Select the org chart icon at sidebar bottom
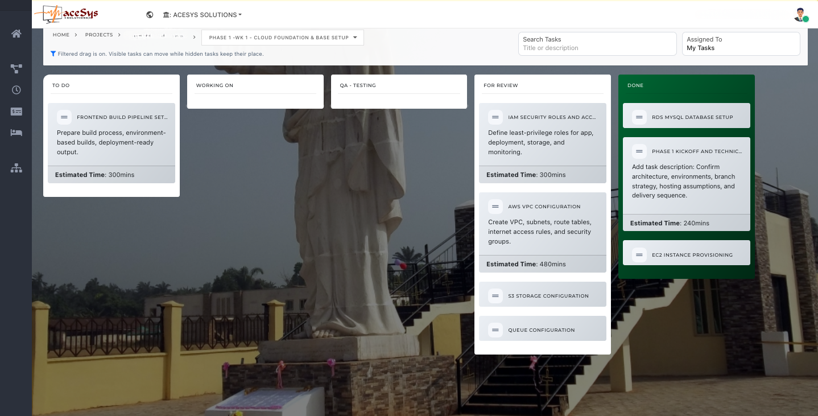Screen dimensions: 818x416 click(x=16, y=168)
